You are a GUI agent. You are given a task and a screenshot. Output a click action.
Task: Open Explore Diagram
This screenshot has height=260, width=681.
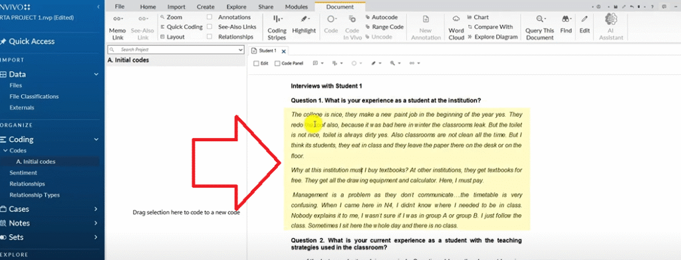pyautogui.click(x=493, y=37)
